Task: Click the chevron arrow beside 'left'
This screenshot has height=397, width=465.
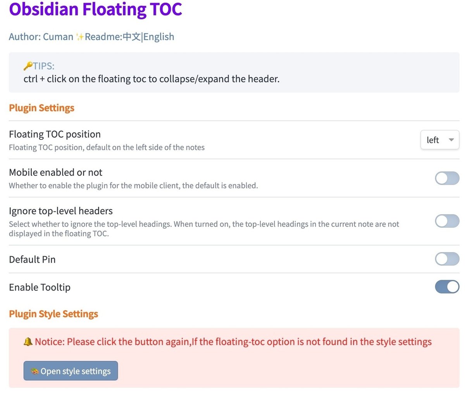Action: (x=451, y=140)
